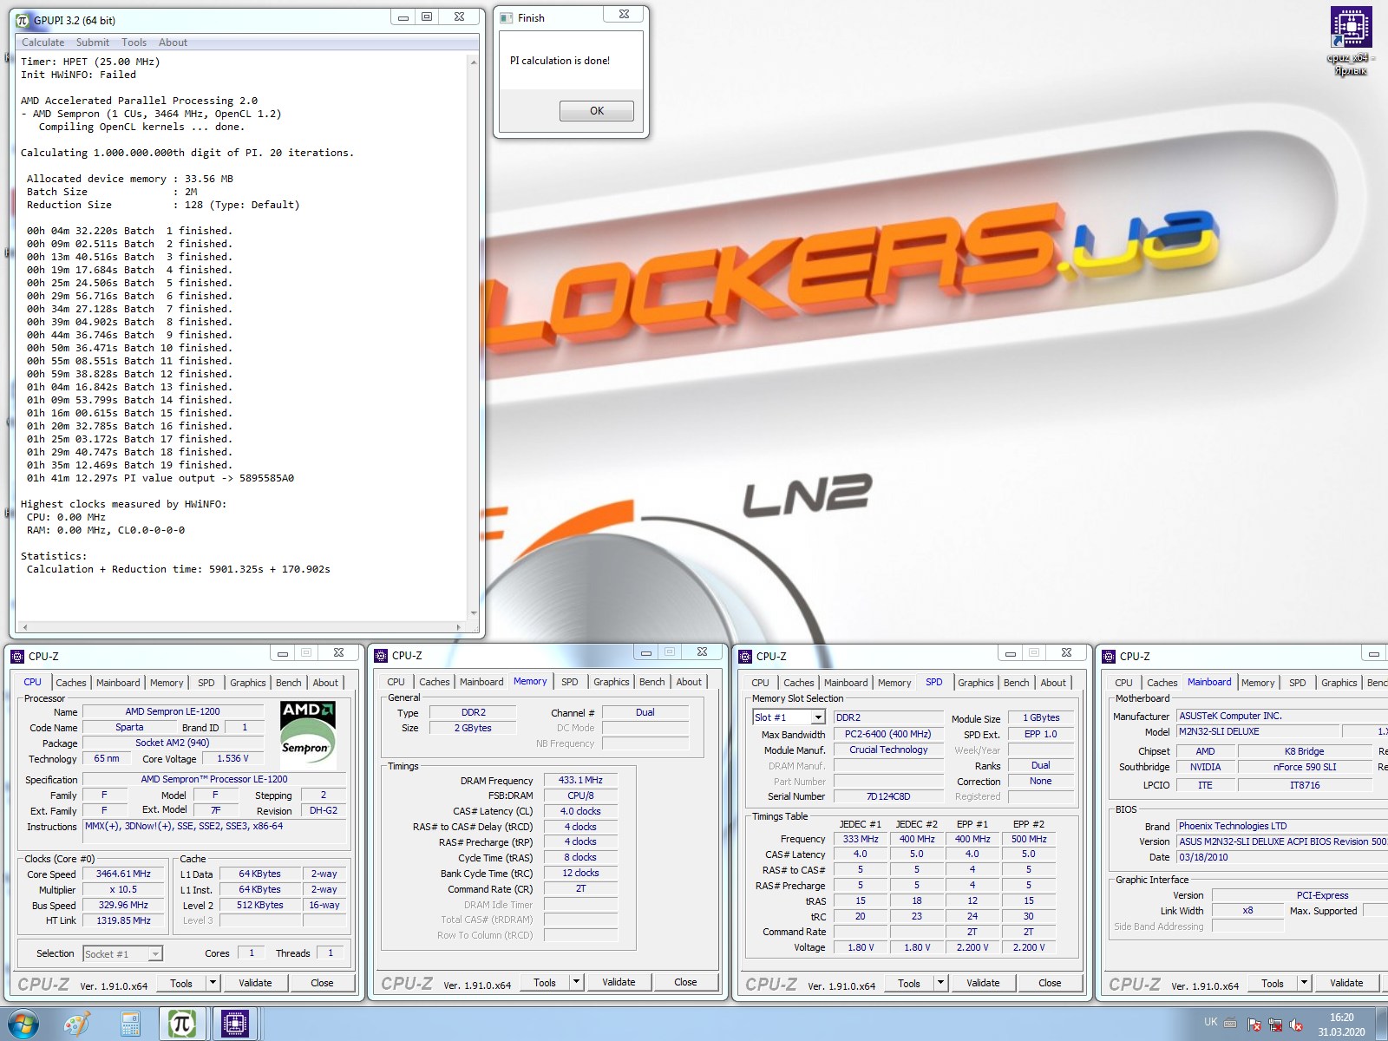
Task: Click the Code Name Sparta field
Action: pyautogui.click(x=129, y=727)
